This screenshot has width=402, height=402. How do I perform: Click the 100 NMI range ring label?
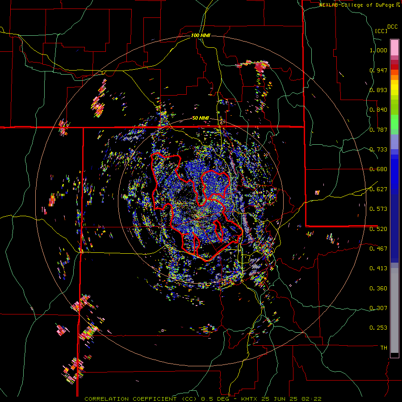tap(201, 35)
